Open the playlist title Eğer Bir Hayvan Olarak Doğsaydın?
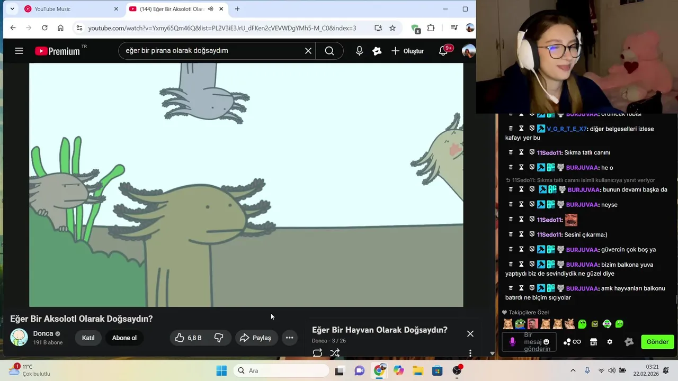The width and height of the screenshot is (678, 381). coord(379,330)
